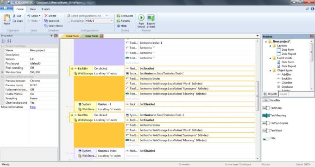This screenshot has width=315, height=167.
Task: Open the File menu button
Action: point(6,8)
